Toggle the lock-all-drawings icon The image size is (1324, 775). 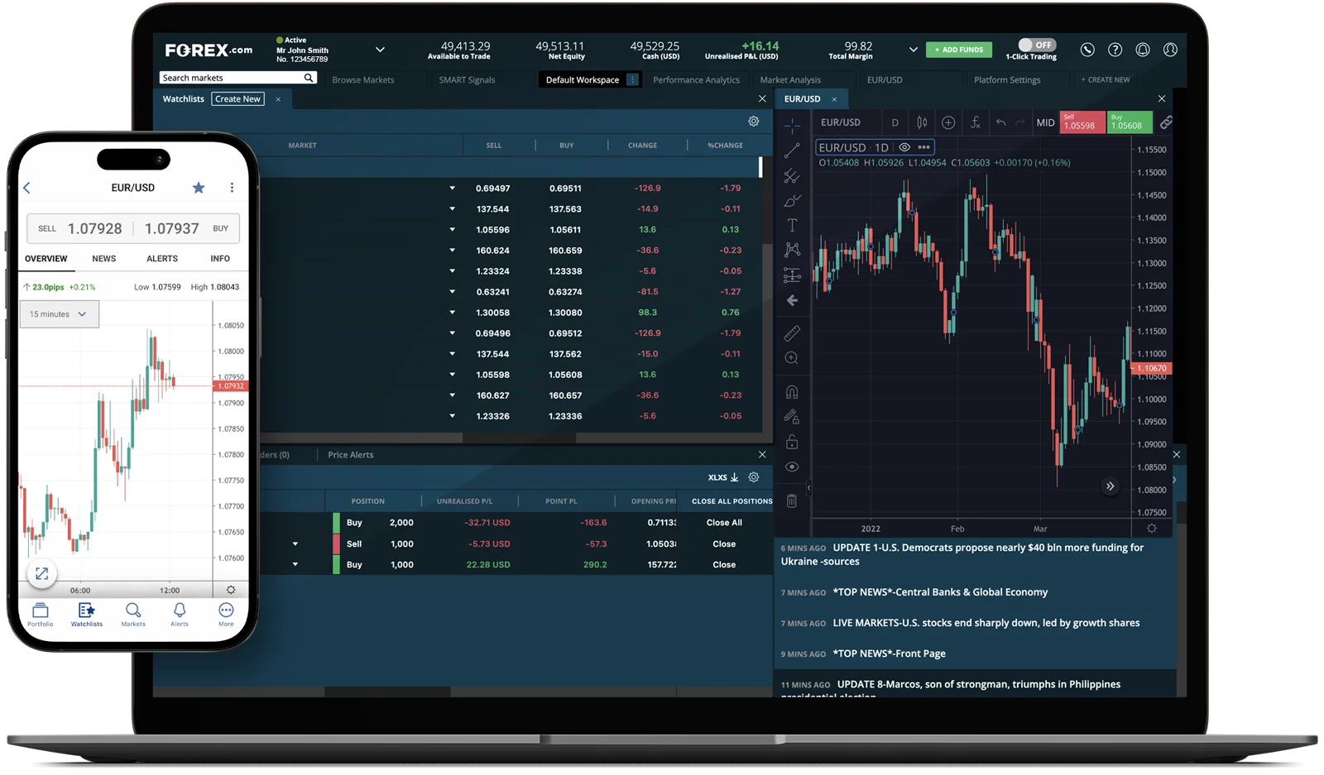(x=792, y=442)
